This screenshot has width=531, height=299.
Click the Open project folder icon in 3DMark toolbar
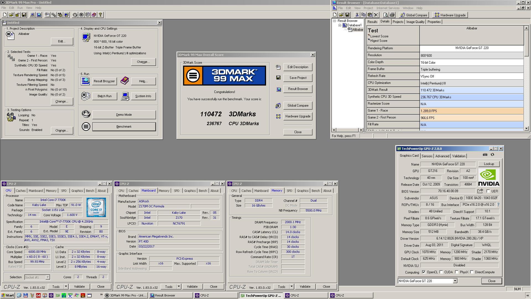[11, 15]
